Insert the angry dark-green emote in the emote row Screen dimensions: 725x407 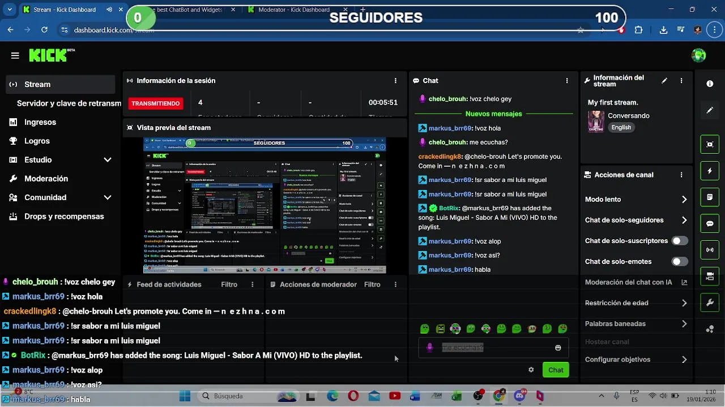point(440,328)
